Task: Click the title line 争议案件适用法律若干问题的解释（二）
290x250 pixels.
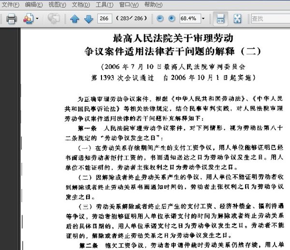Action: [173, 51]
